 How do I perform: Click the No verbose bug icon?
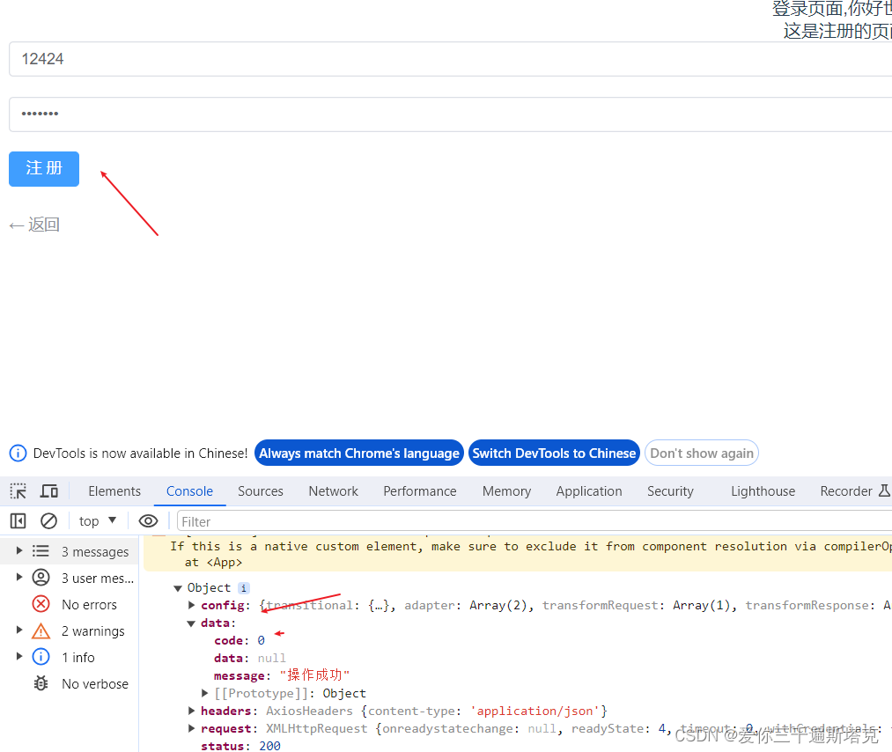[x=41, y=683]
